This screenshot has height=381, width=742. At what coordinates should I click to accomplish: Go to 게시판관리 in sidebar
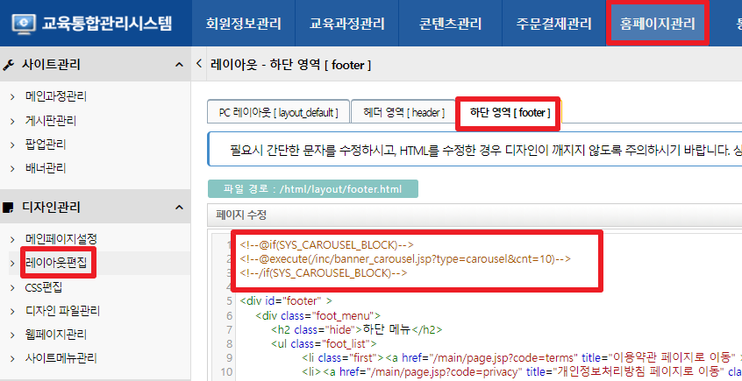pos(51,120)
